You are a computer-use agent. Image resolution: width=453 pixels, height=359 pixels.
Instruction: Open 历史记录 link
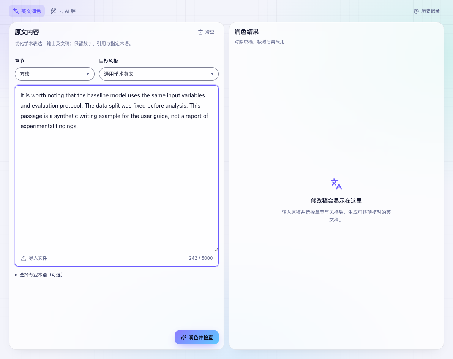point(427,11)
